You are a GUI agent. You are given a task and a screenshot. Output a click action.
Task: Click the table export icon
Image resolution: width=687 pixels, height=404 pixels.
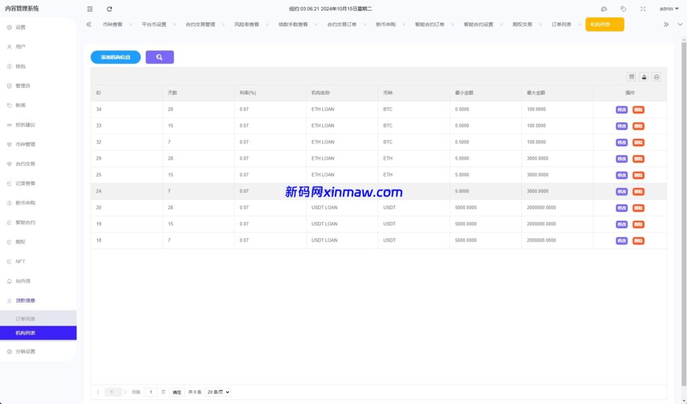click(644, 77)
